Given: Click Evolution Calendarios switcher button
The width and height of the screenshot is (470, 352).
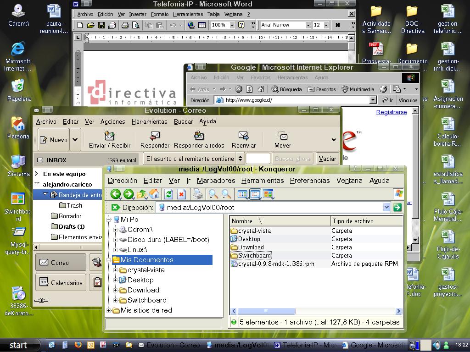Looking at the screenshot, I should coord(61,282).
